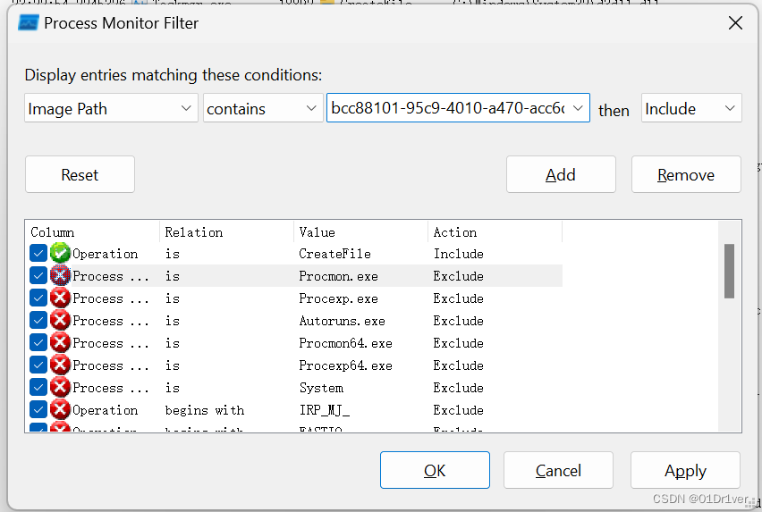Viewport: 762px width, 512px height.
Task: Click the filter value text field
Action: [447, 108]
